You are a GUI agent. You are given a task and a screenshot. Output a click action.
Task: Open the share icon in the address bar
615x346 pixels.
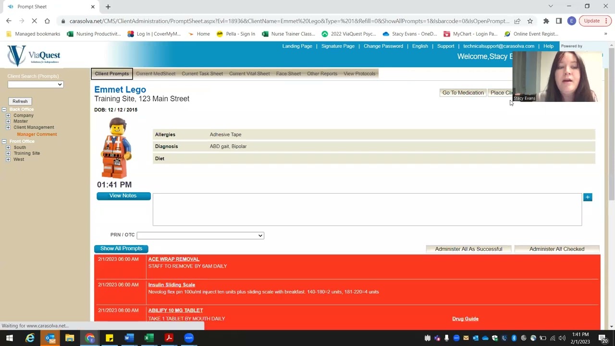[x=517, y=21]
